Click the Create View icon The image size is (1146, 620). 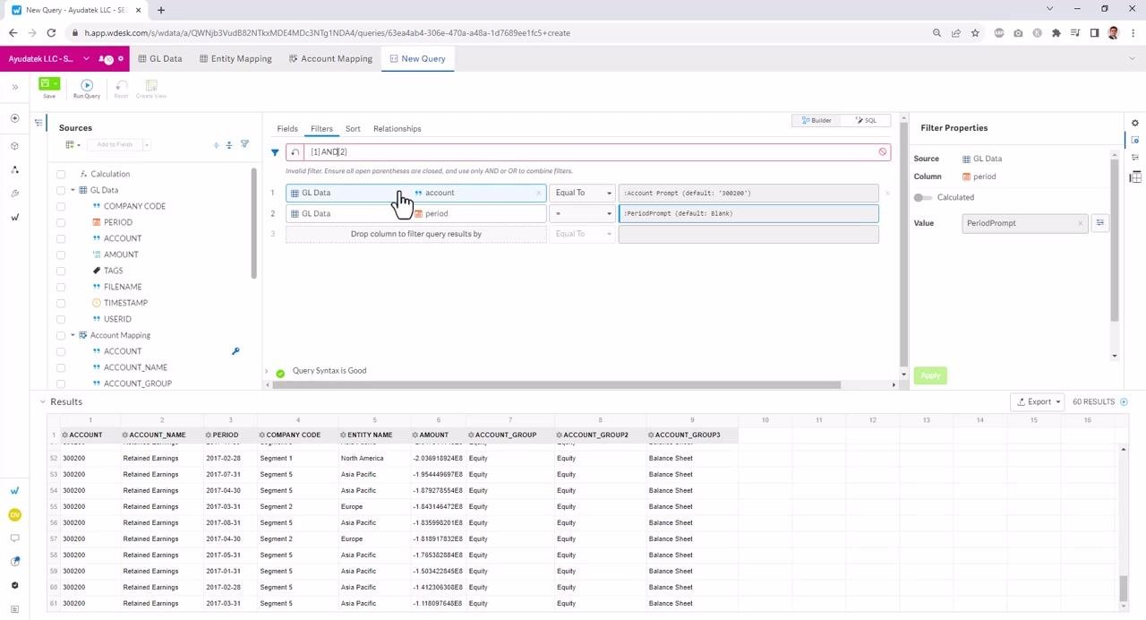click(x=151, y=85)
